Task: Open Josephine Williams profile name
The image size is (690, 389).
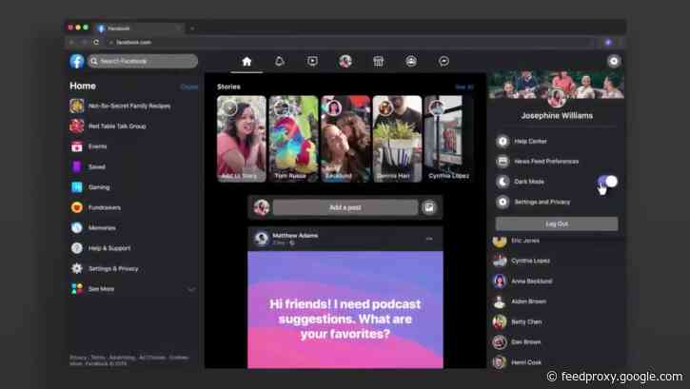Action: tap(557, 116)
